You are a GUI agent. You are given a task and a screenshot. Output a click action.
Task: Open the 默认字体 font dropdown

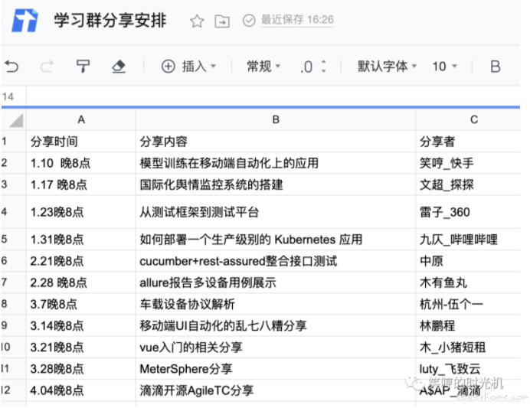pos(387,66)
